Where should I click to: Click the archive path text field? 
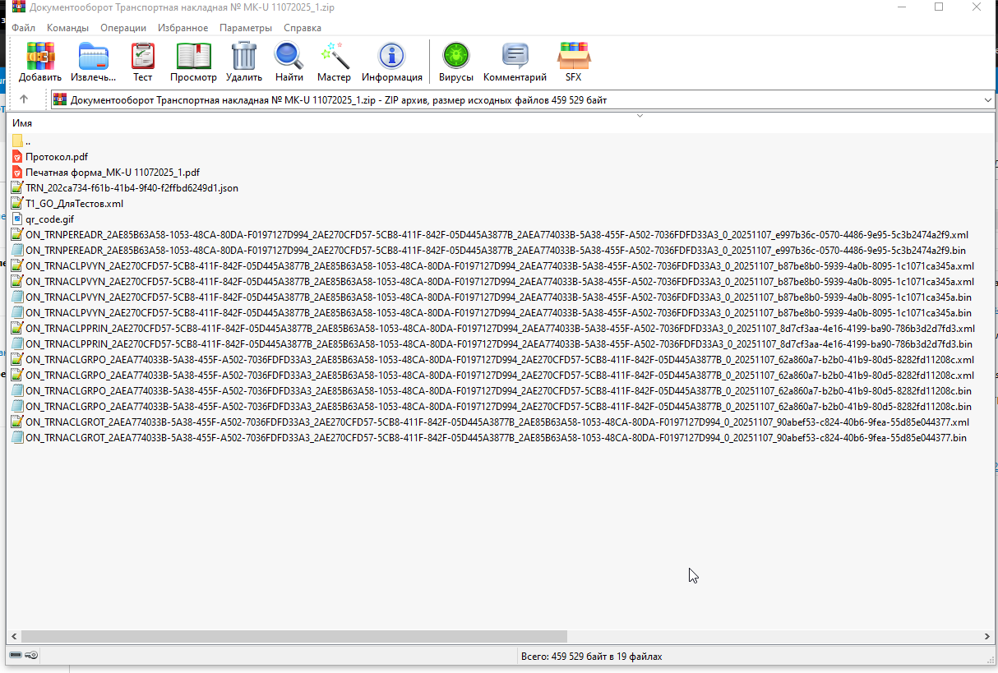(522, 100)
